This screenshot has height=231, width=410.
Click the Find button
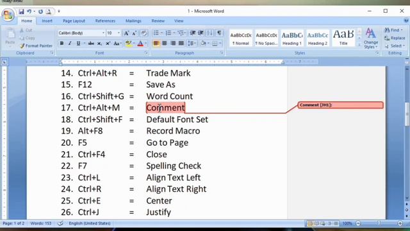click(x=393, y=30)
